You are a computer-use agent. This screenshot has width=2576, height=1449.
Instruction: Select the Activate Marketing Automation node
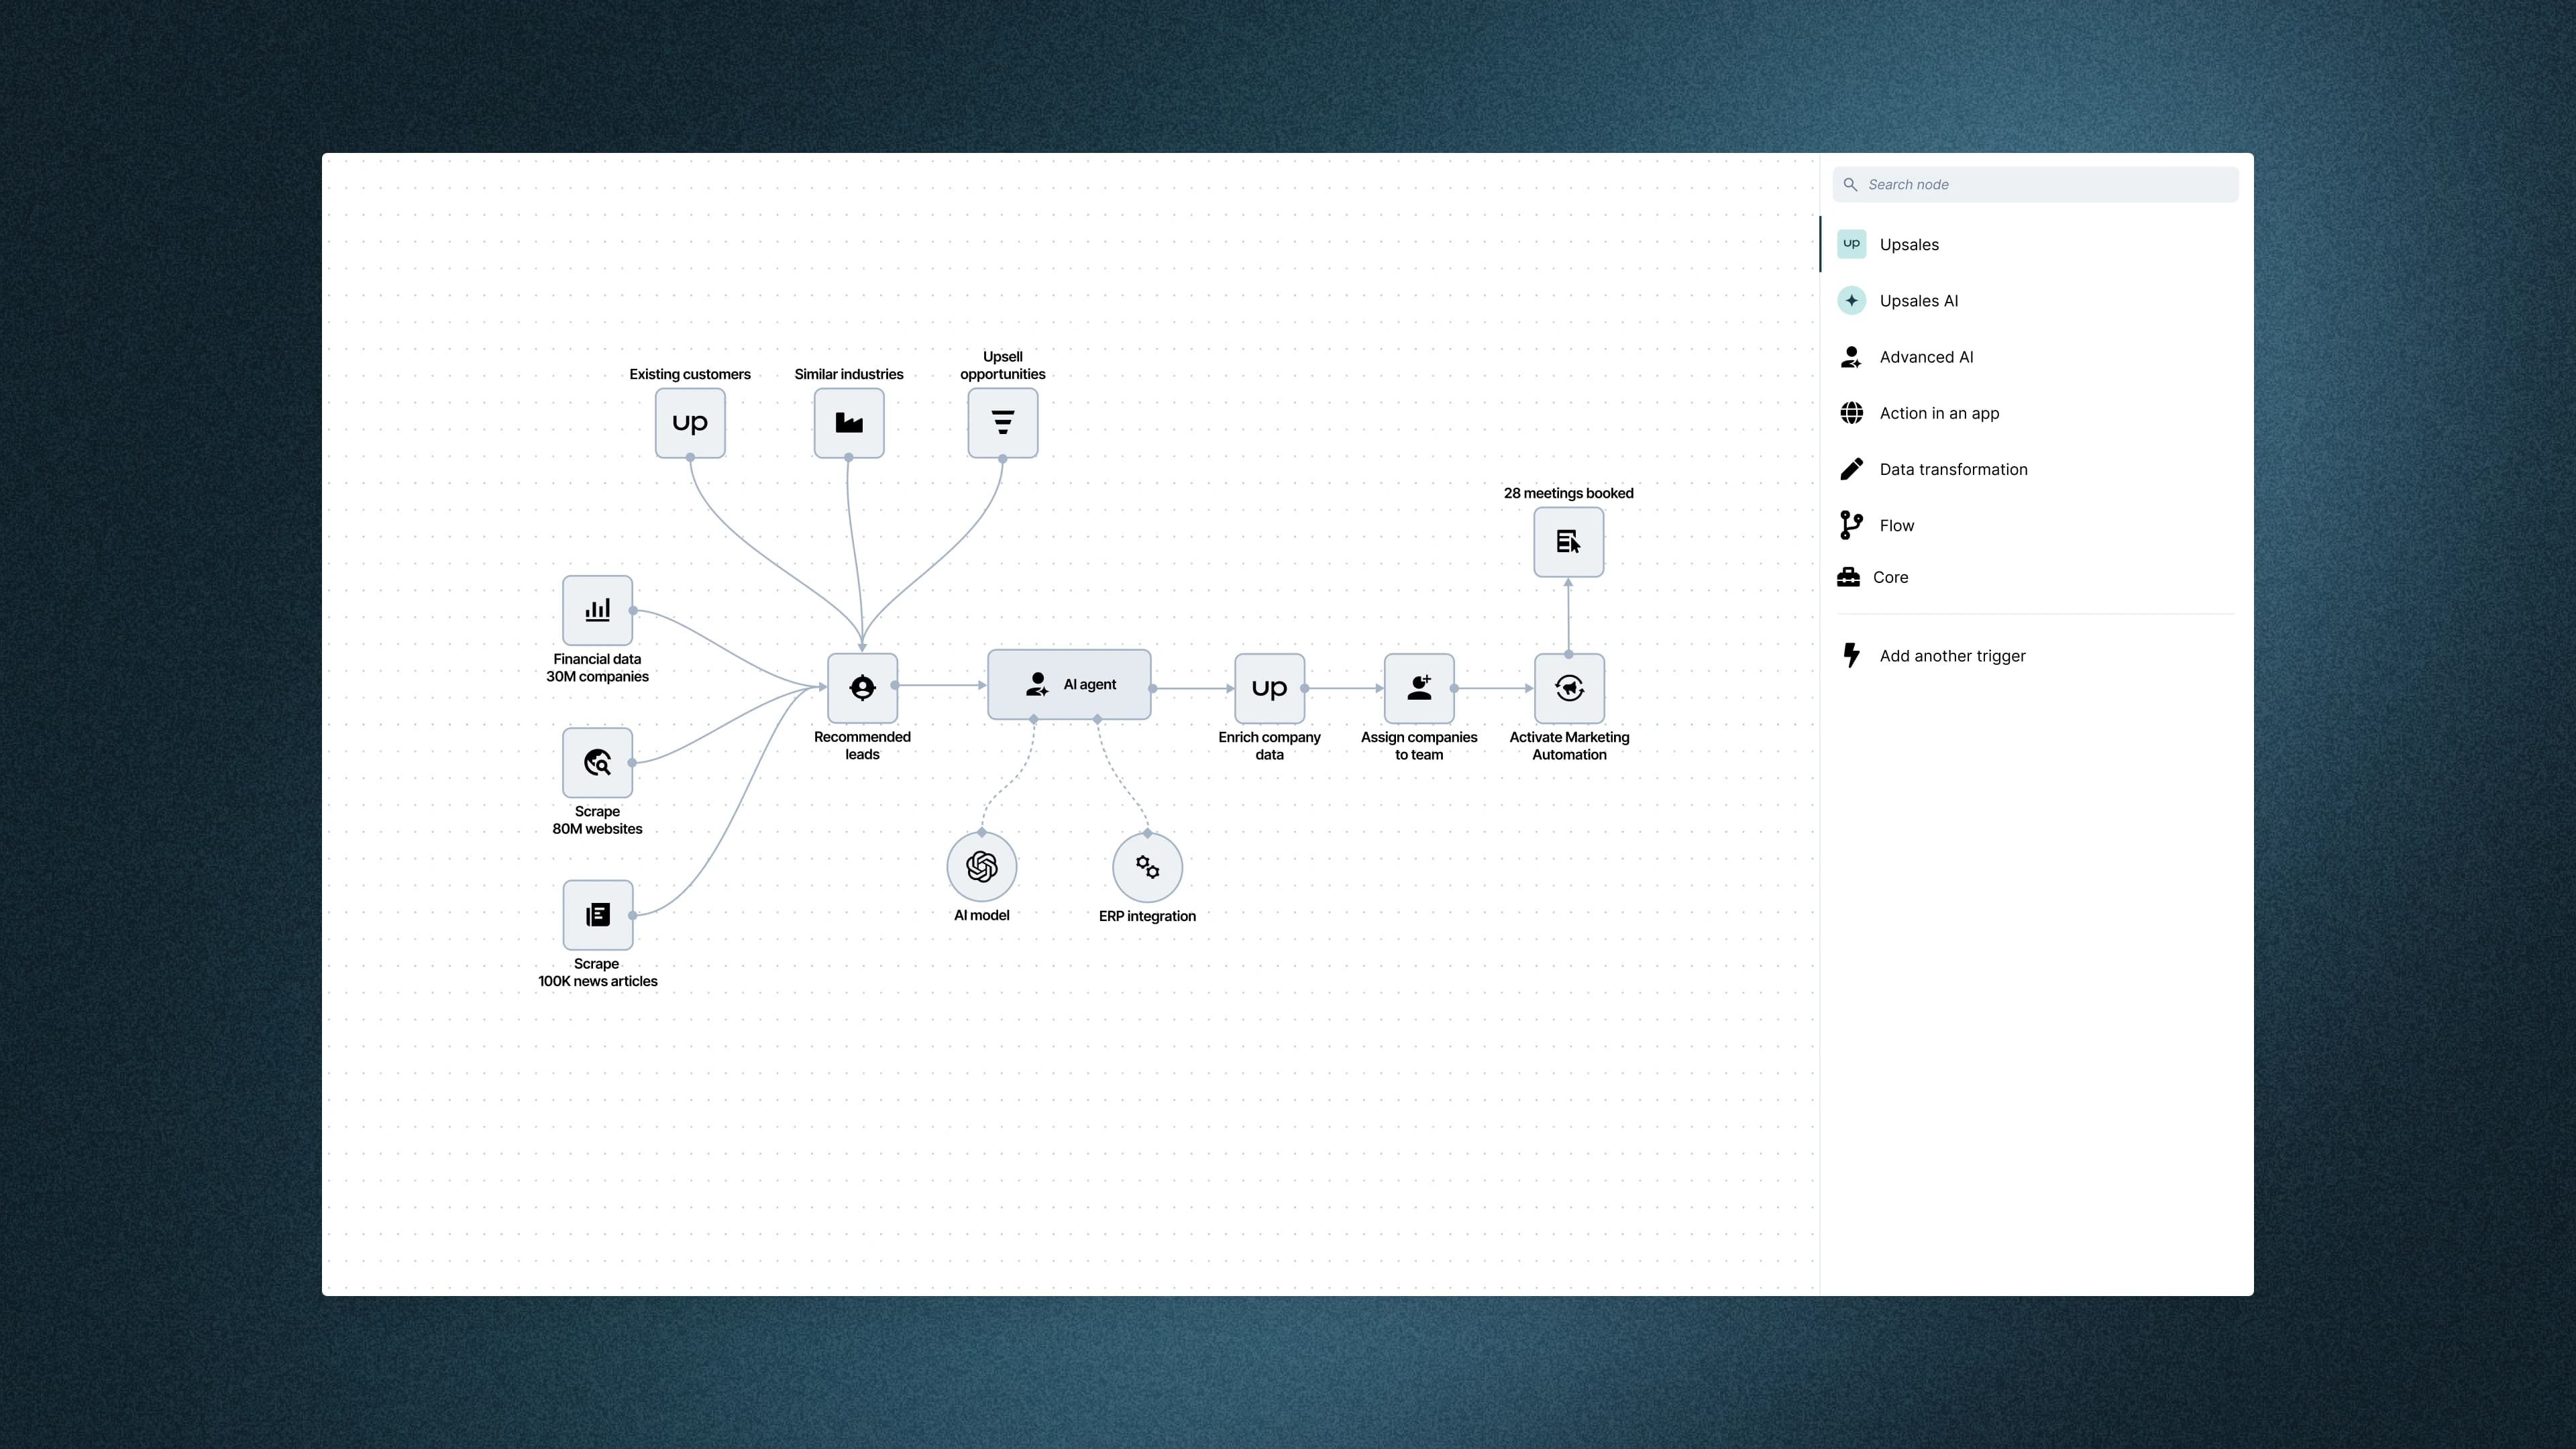[x=1568, y=687]
